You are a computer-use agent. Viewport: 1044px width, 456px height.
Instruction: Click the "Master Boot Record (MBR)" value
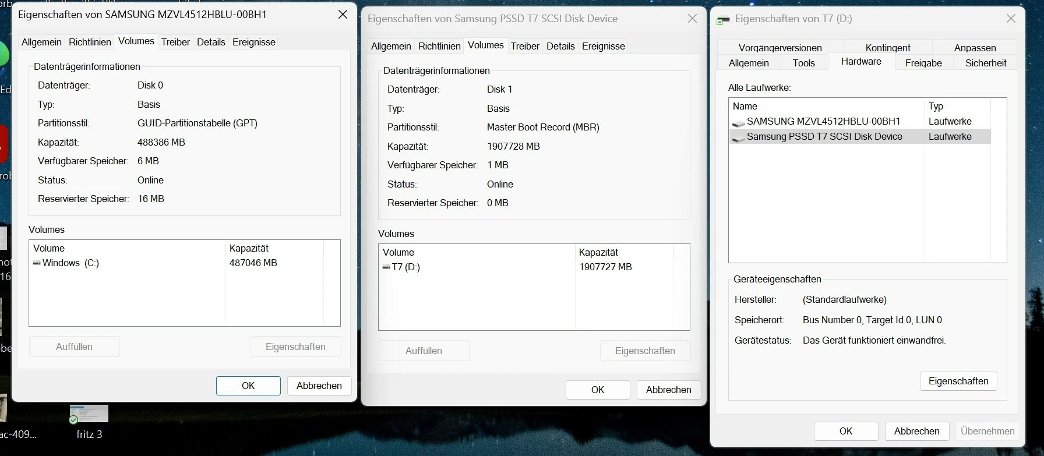(x=543, y=127)
